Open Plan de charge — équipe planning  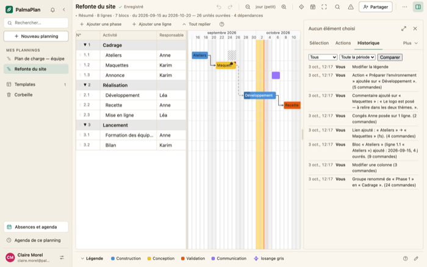point(36,59)
